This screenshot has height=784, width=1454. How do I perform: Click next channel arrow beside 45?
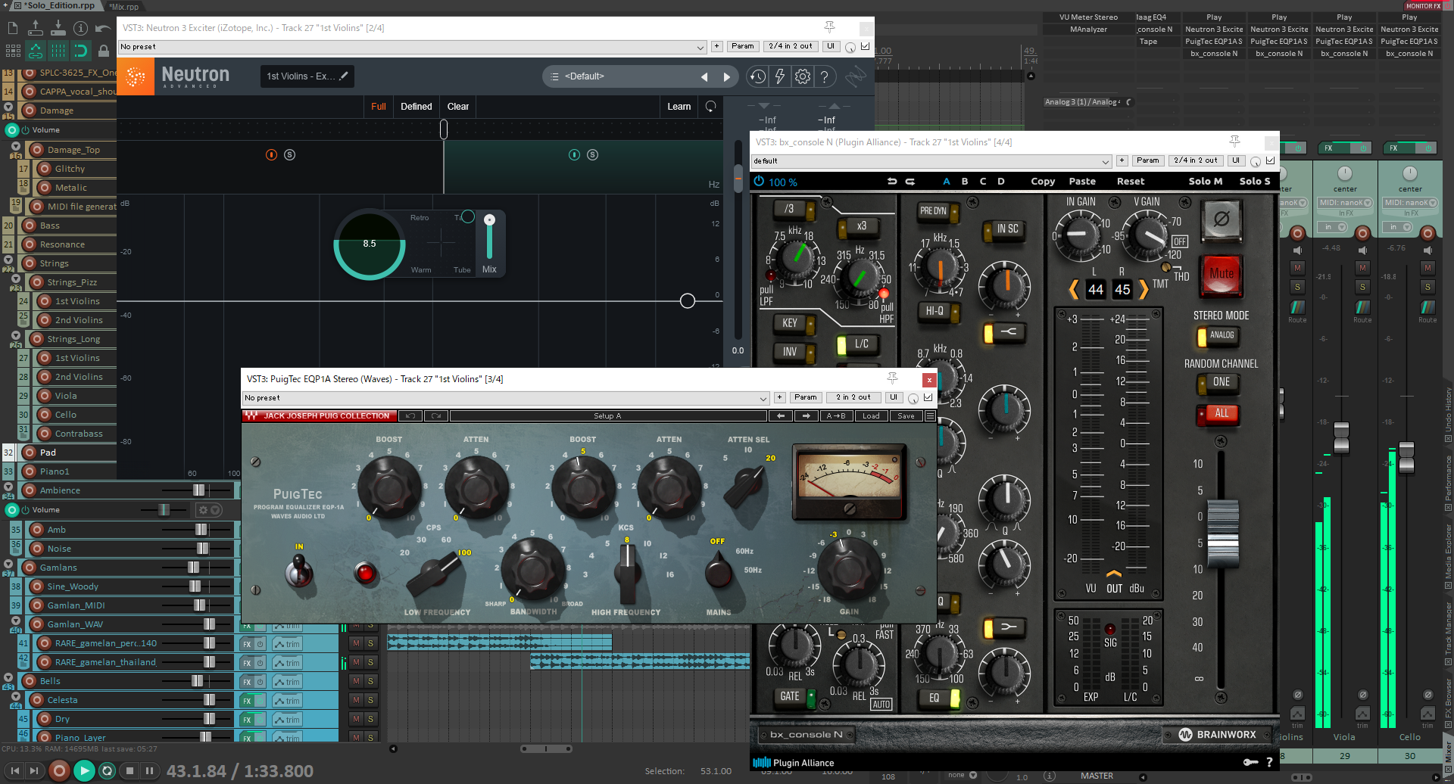tap(1144, 289)
